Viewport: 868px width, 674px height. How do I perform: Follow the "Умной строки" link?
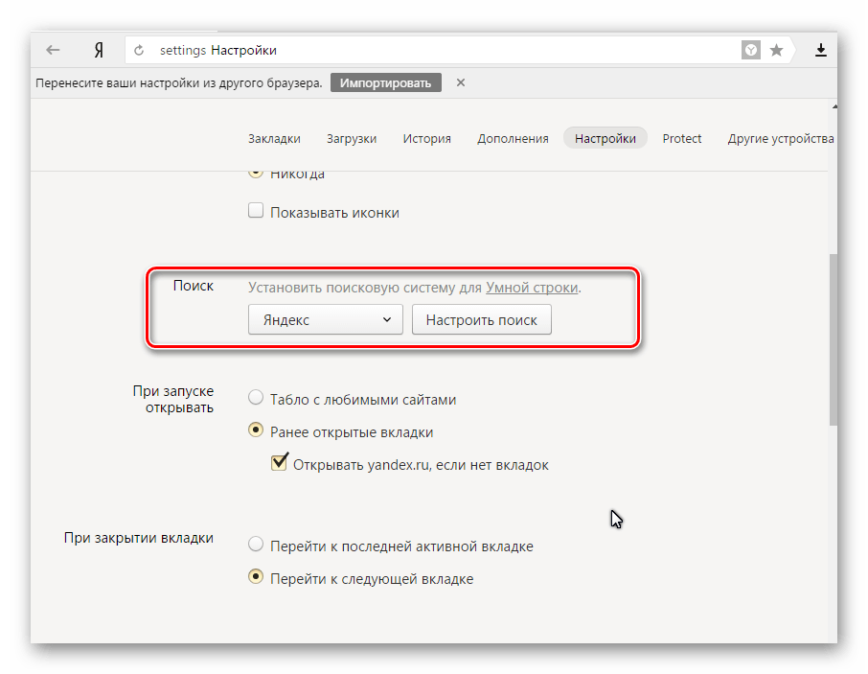[x=532, y=287]
